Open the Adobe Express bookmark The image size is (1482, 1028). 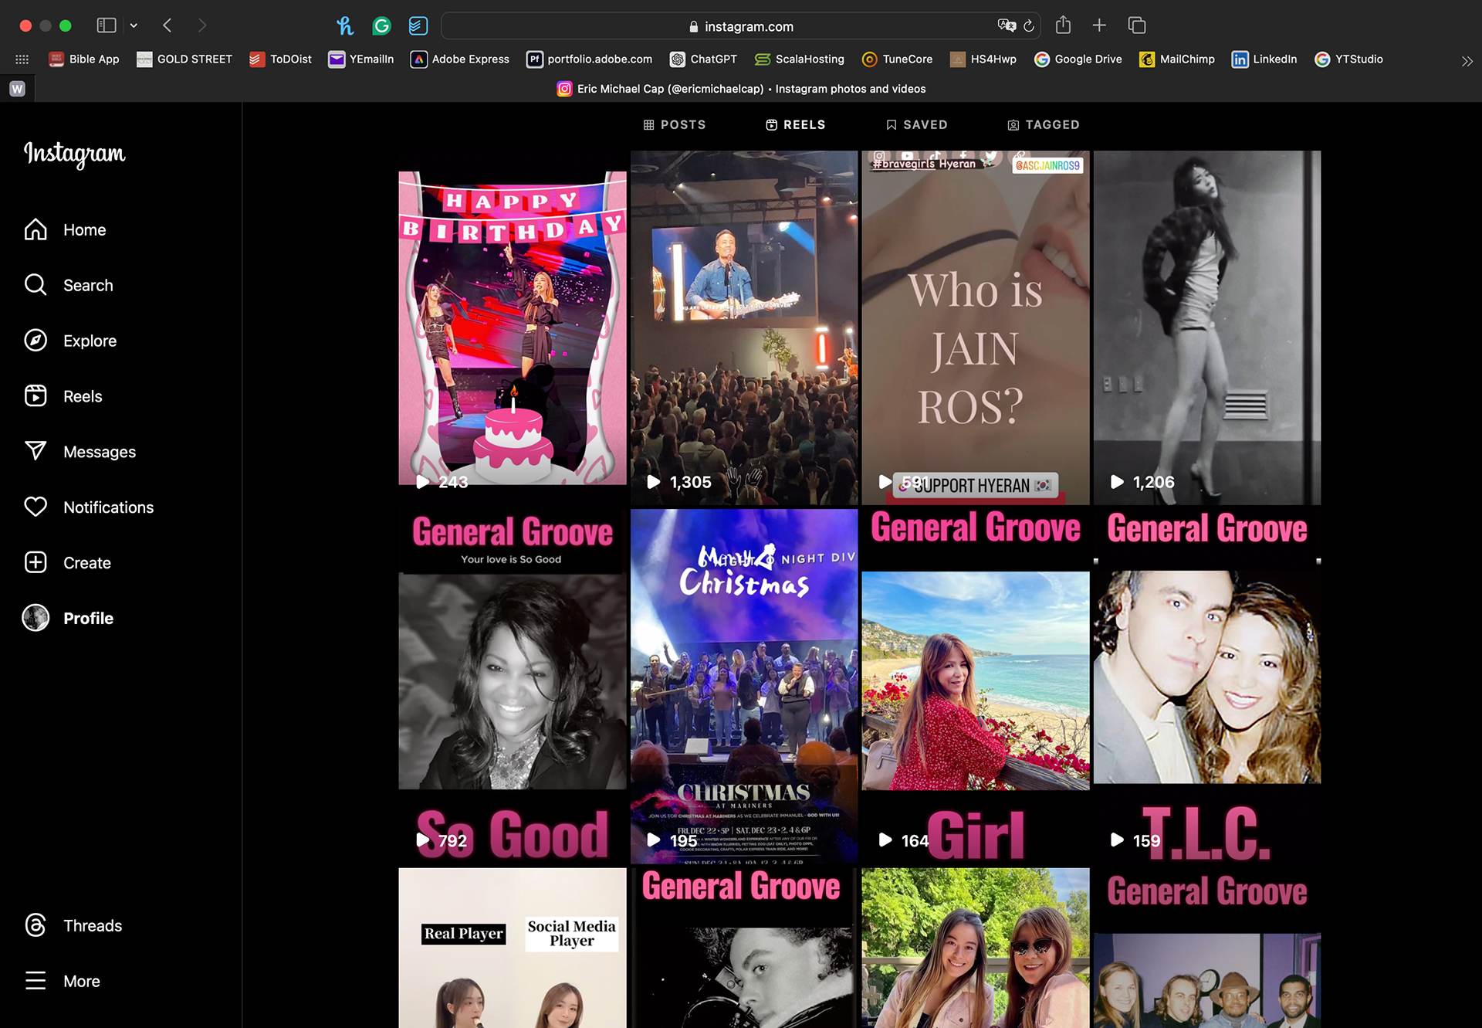(x=460, y=59)
